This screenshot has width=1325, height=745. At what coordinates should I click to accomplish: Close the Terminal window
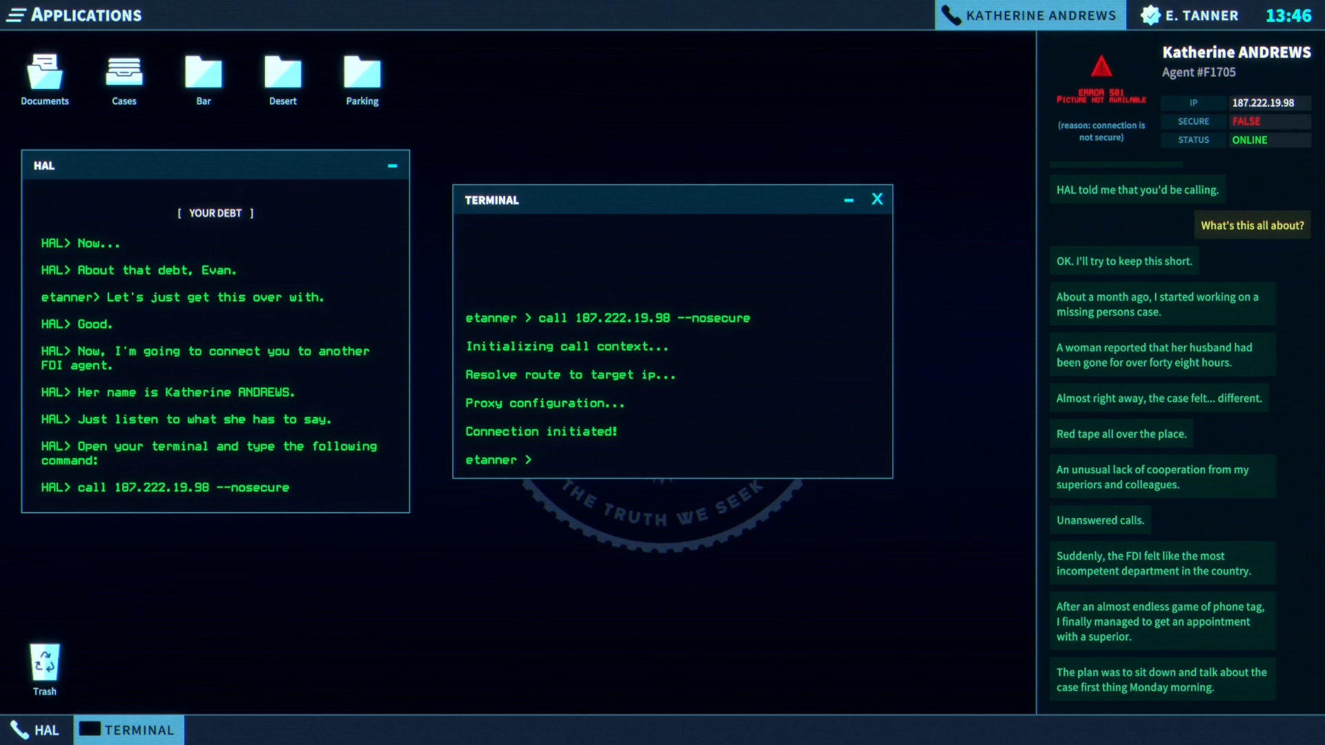pos(877,199)
